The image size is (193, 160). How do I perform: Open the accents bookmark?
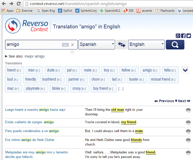(x=144, y=11)
